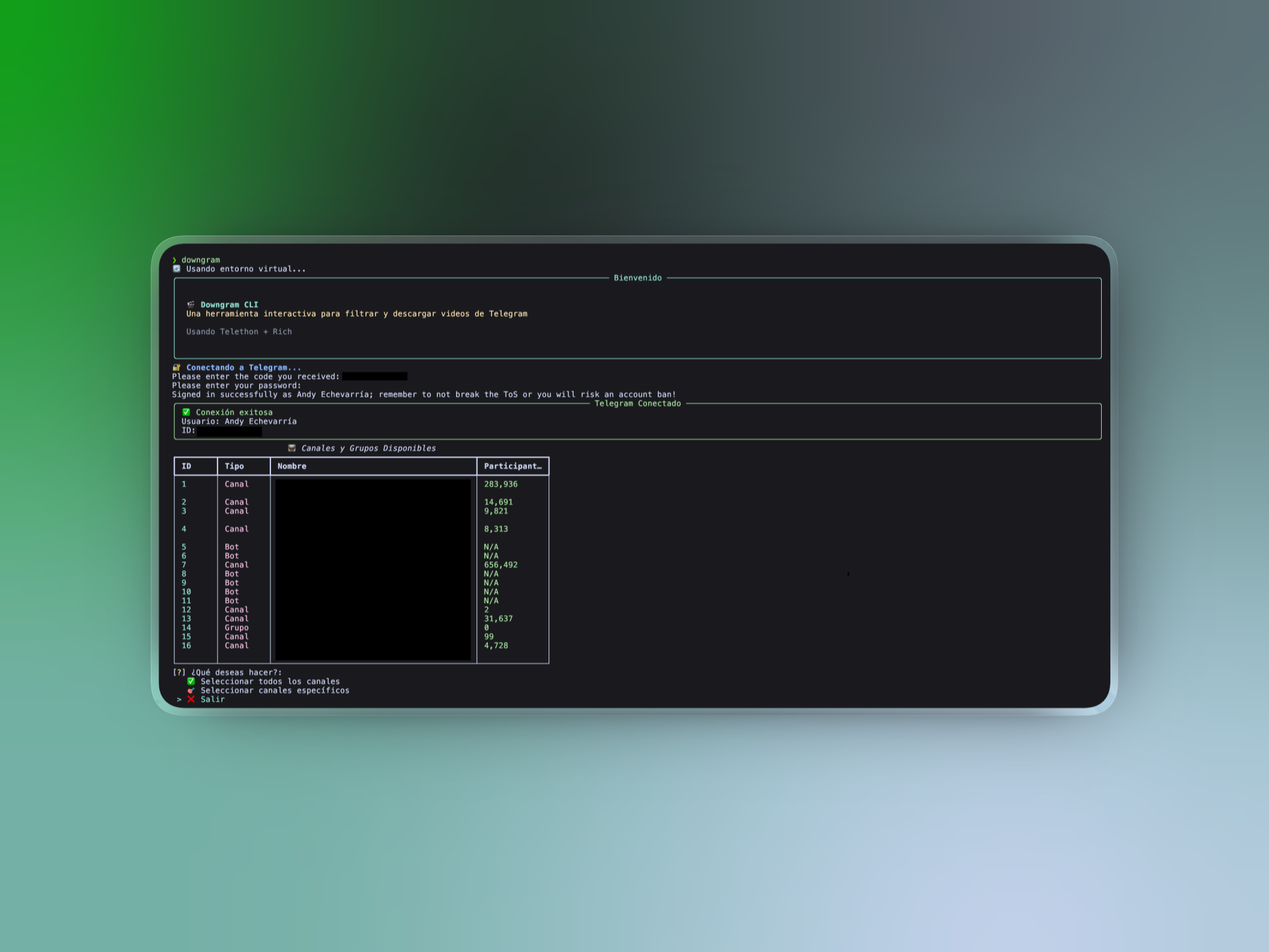Click the green check icon beside 'Conexión exitosa'
Image resolution: width=1269 pixels, height=952 pixels.
click(x=186, y=413)
